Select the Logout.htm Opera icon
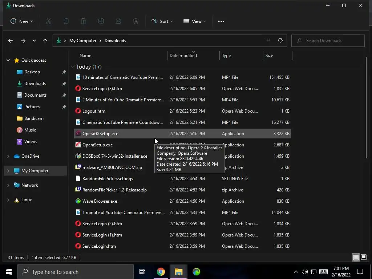Viewport: 372px width, 279px height. click(x=78, y=111)
